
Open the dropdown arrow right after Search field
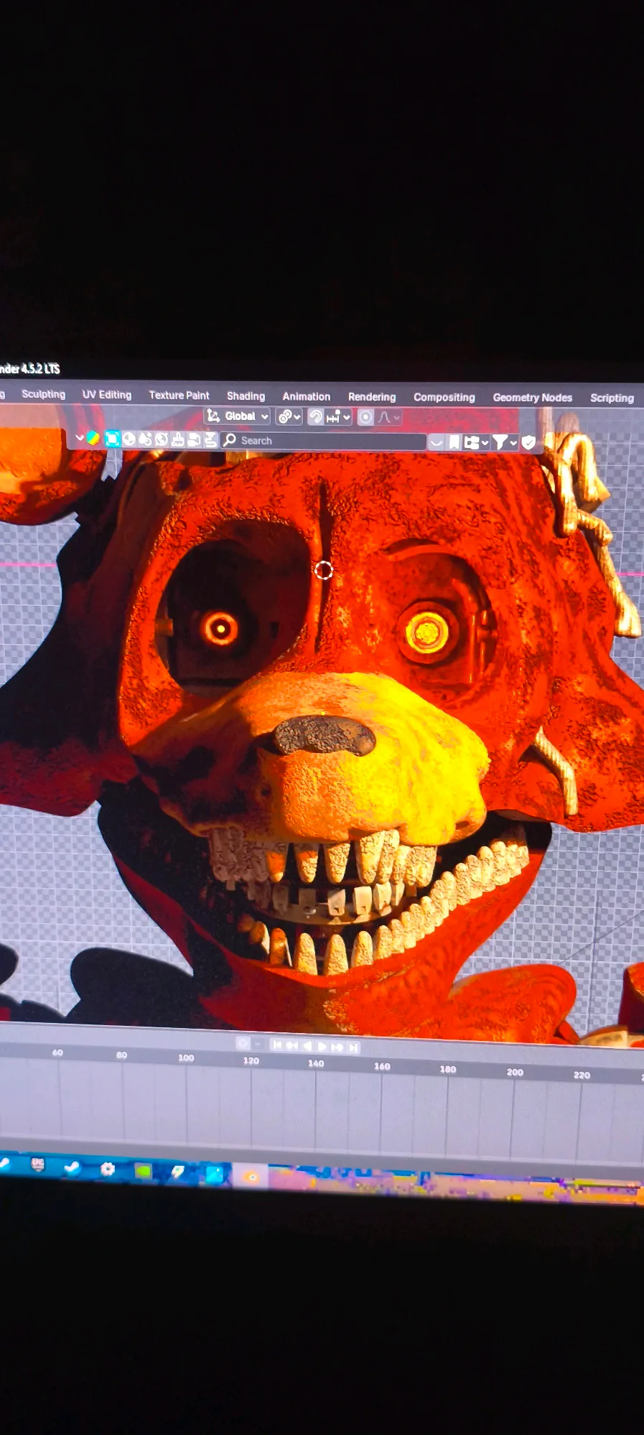(437, 443)
